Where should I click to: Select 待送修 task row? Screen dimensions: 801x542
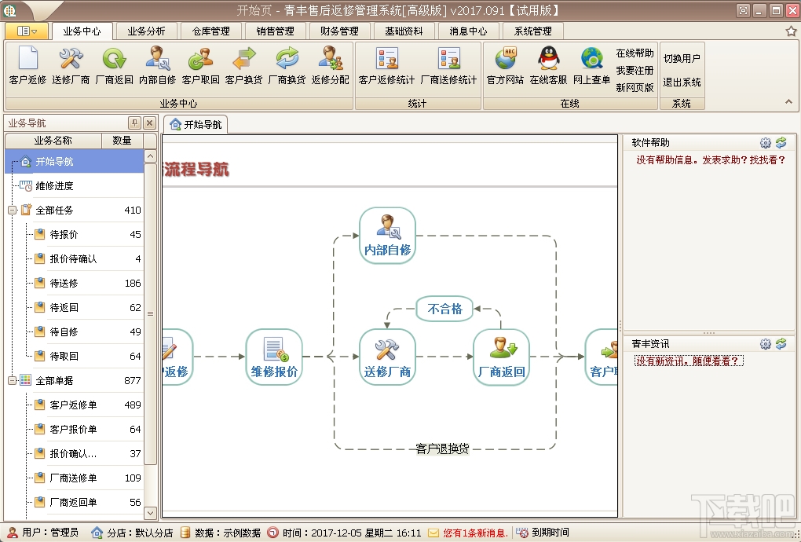[74, 283]
